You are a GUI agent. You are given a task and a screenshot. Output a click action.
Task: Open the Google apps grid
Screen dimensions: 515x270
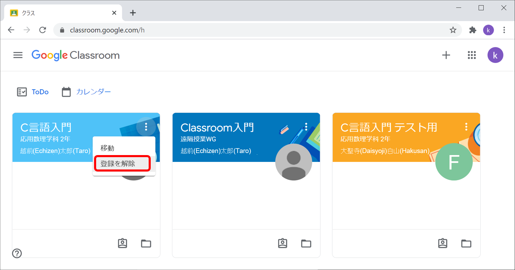pyautogui.click(x=472, y=55)
